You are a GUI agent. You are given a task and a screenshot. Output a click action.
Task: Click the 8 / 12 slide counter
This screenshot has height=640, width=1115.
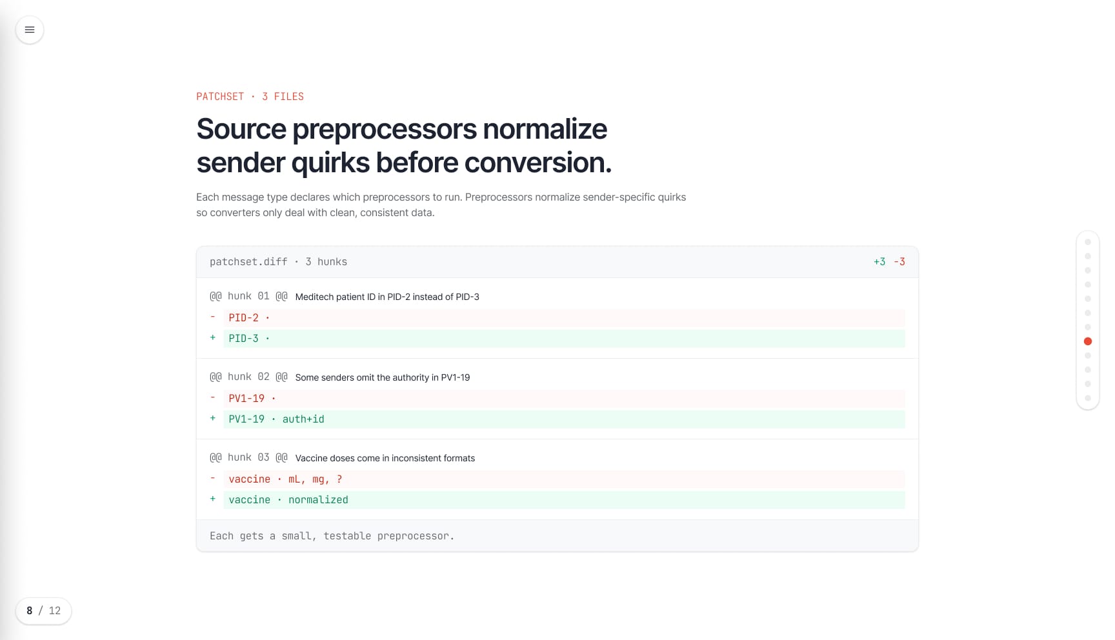pos(43,611)
